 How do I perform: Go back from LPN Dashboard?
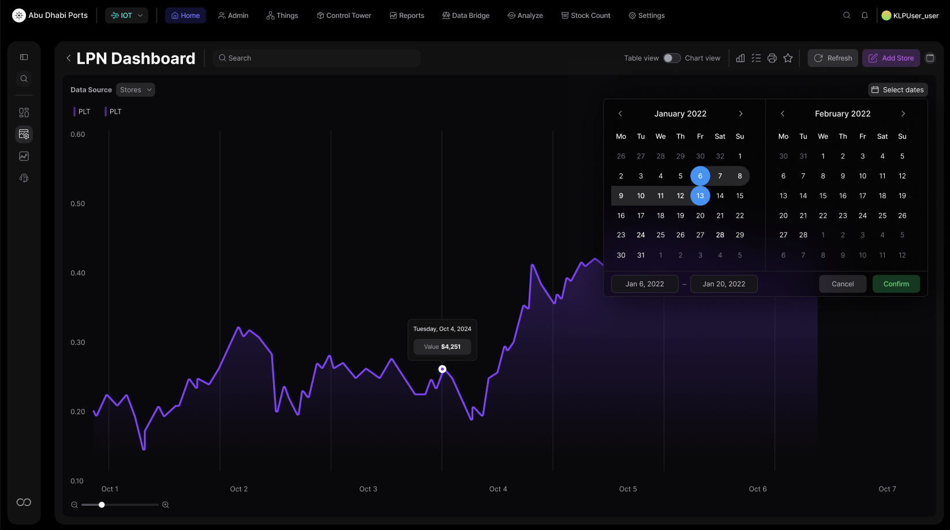coord(69,58)
